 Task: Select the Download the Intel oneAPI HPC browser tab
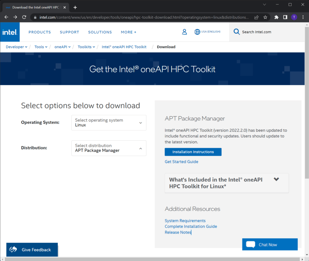pos(36,7)
